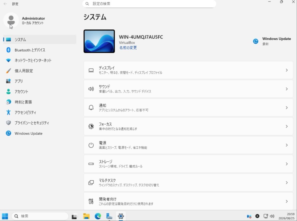
Task: Expand the サウンド row chevron
Action: [x=287, y=89]
